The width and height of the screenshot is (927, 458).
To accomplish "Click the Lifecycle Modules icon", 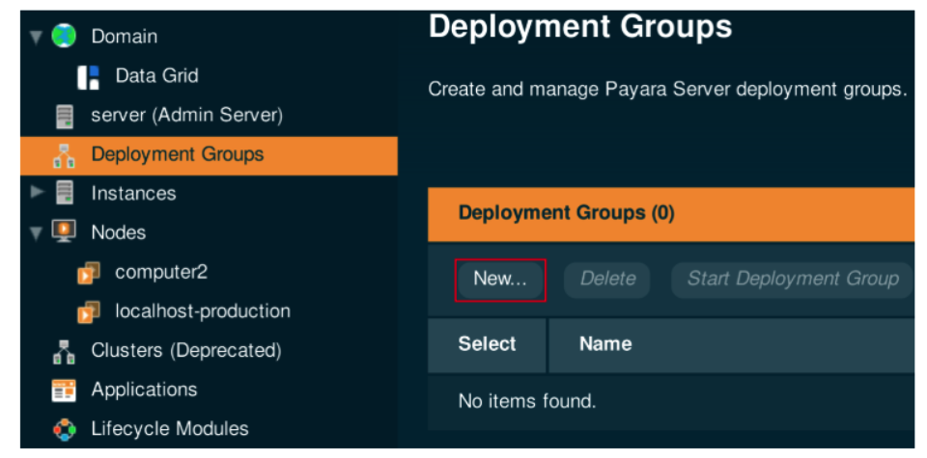I will tap(65, 429).
